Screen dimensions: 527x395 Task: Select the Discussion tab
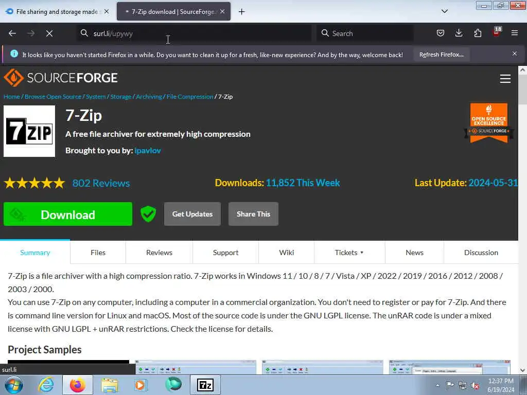tap(481, 253)
